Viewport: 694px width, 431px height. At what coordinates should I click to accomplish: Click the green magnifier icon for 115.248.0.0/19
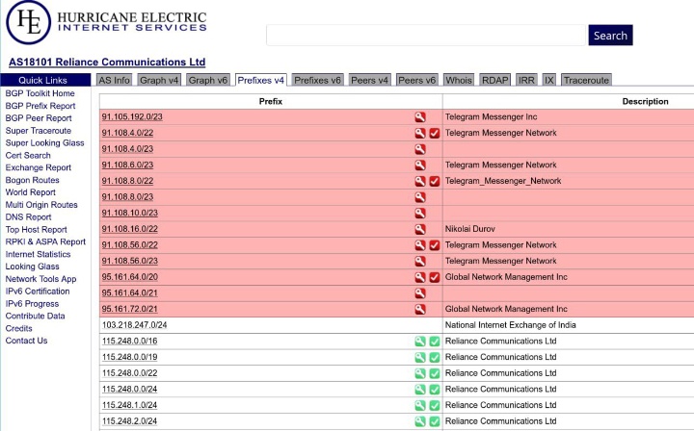click(x=420, y=357)
